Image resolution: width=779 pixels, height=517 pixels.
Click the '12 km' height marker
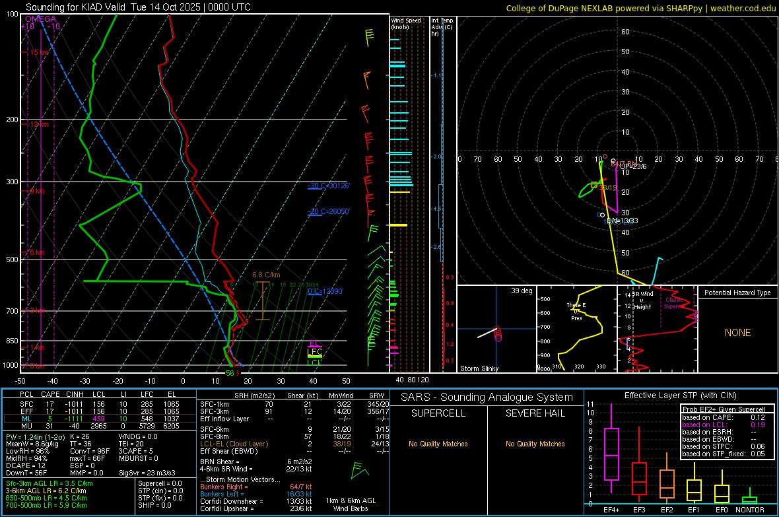tap(39, 124)
